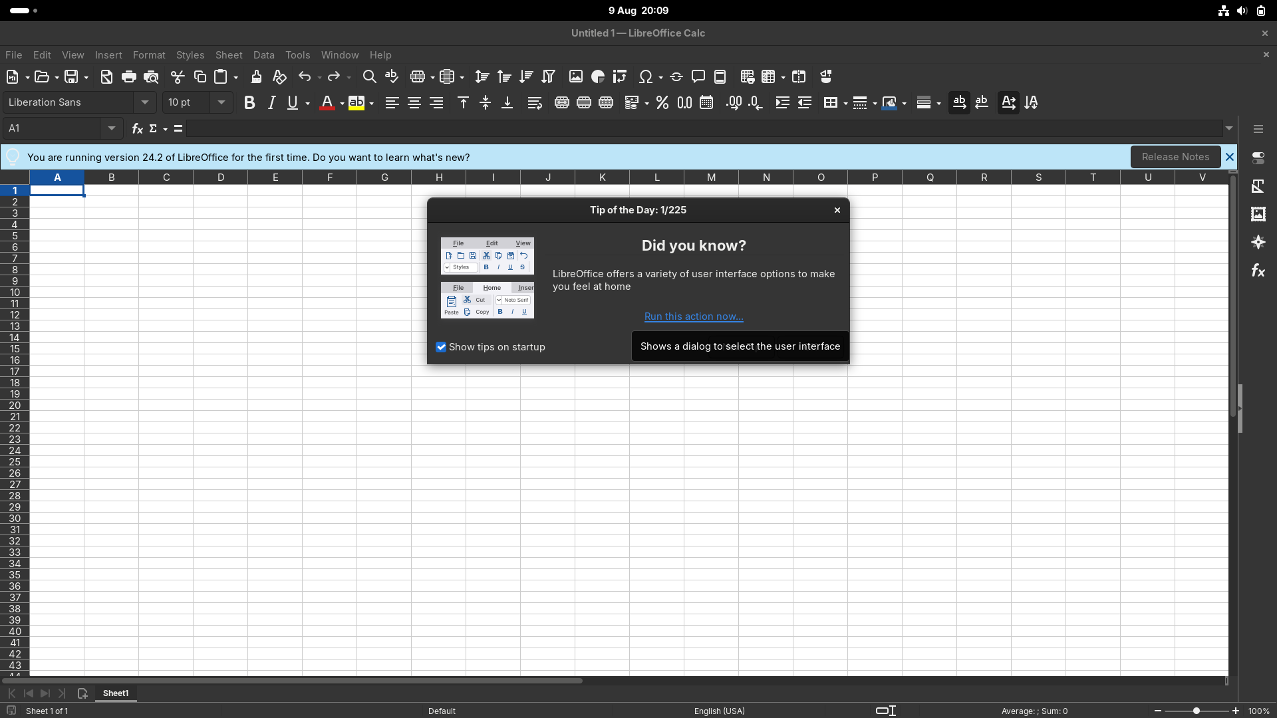The width and height of the screenshot is (1277, 718).
Task: Apply the yellow background highlight color
Action: (x=356, y=102)
